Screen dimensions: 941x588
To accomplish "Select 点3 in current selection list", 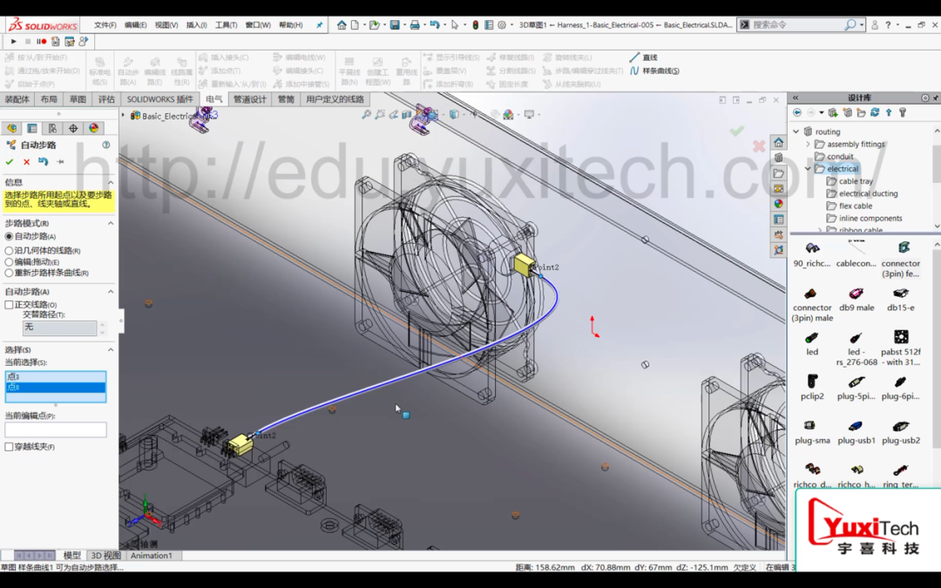I will pos(55,377).
